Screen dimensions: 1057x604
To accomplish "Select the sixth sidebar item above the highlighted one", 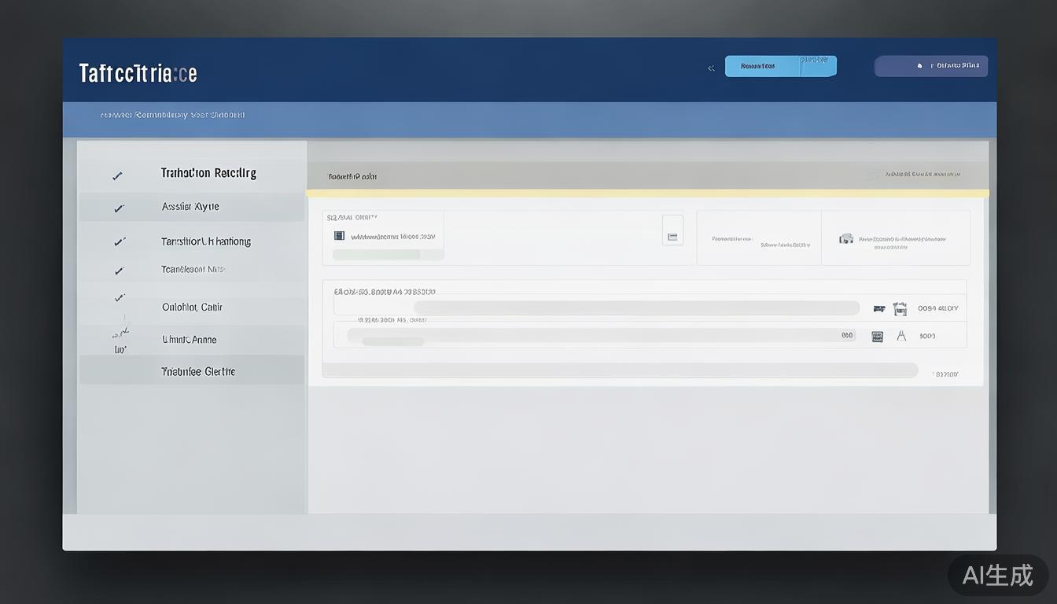I will (189, 340).
